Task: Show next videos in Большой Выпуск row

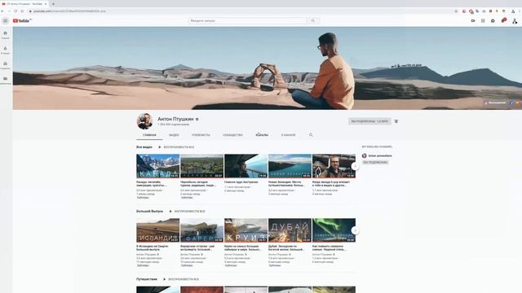Action: (356, 230)
